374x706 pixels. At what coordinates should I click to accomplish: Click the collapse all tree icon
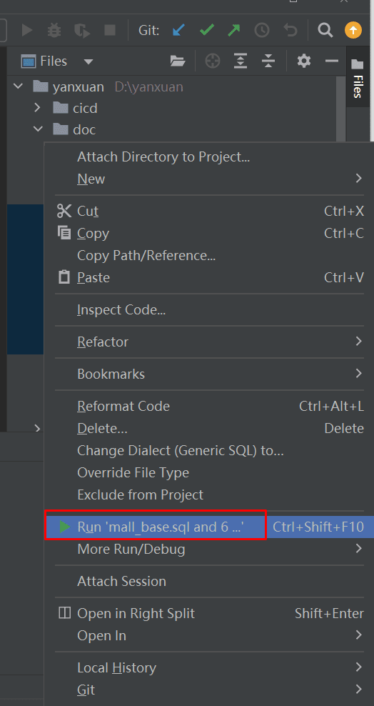pyautogui.click(x=268, y=61)
